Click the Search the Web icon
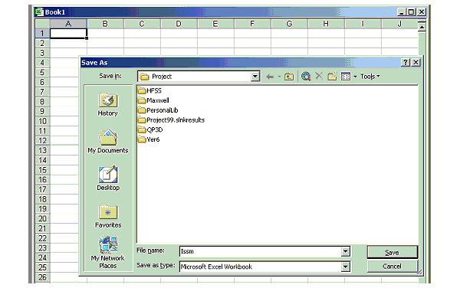Viewport: 460px width, 288px height. click(x=306, y=77)
